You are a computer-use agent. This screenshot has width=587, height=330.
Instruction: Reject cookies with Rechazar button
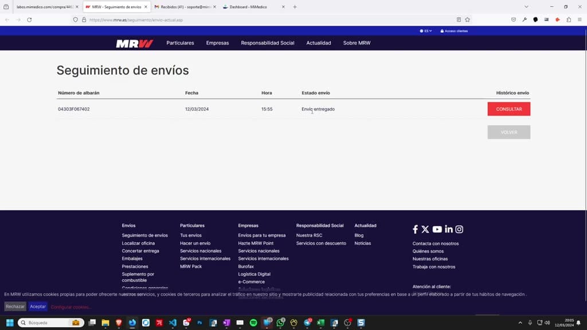[15, 307]
